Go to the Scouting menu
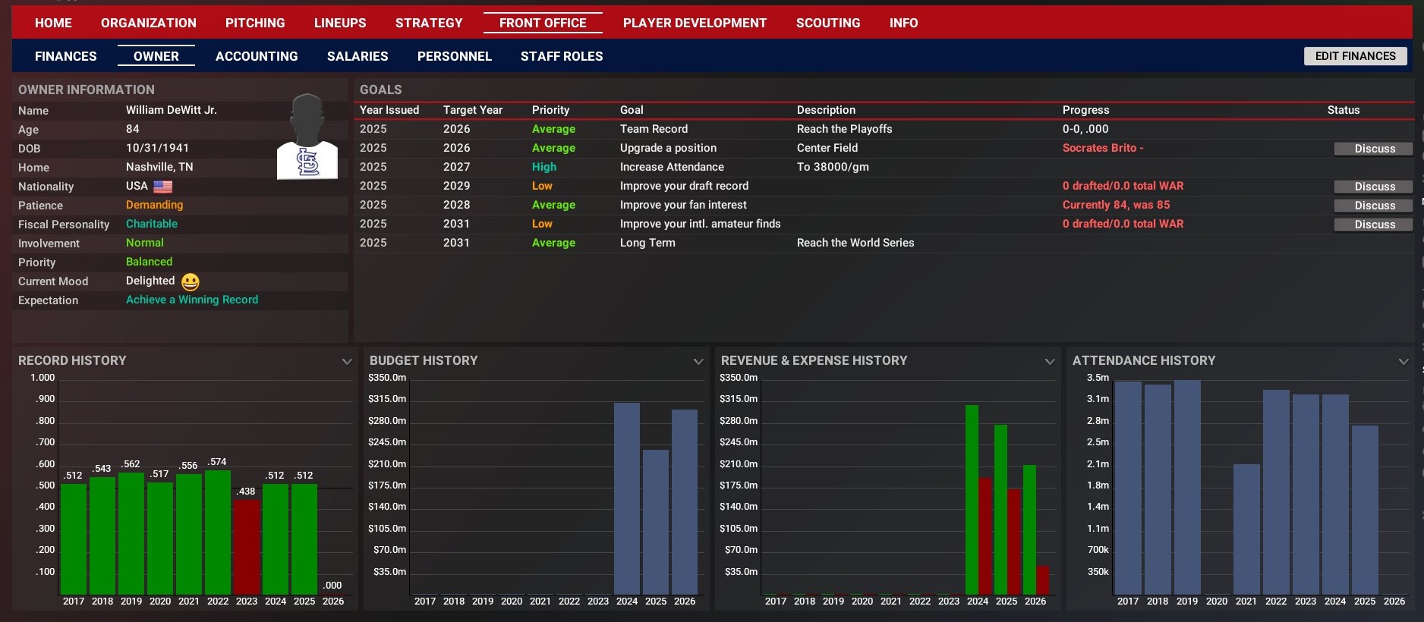The image size is (1424, 622). coord(828,23)
